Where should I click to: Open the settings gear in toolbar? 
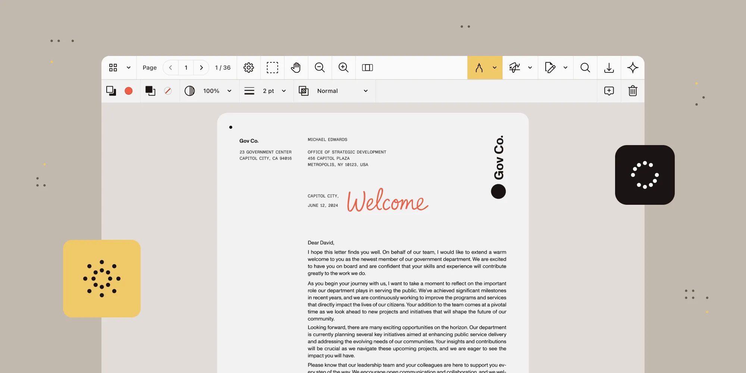click(x=248, y=68)
